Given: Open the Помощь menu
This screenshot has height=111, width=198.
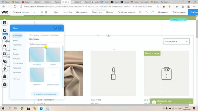Looking at the screenshot, I should point(110,12).
